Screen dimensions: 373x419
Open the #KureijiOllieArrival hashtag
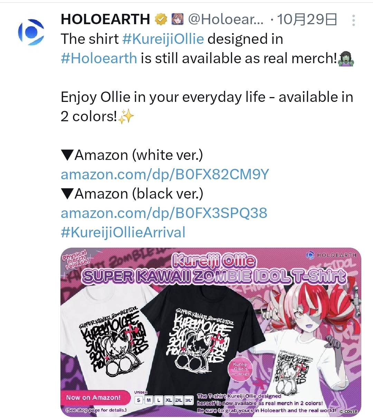(x=123, y=232)
